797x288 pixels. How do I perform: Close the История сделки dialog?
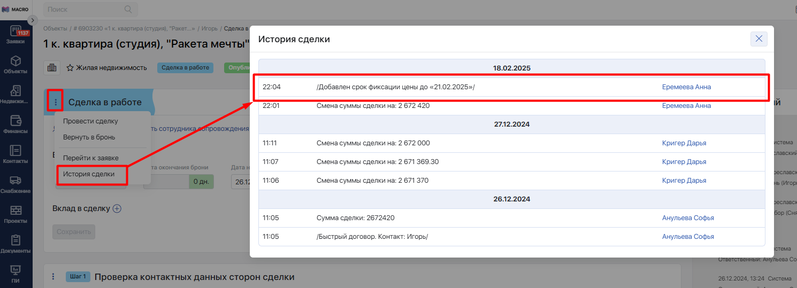[758, 39]
